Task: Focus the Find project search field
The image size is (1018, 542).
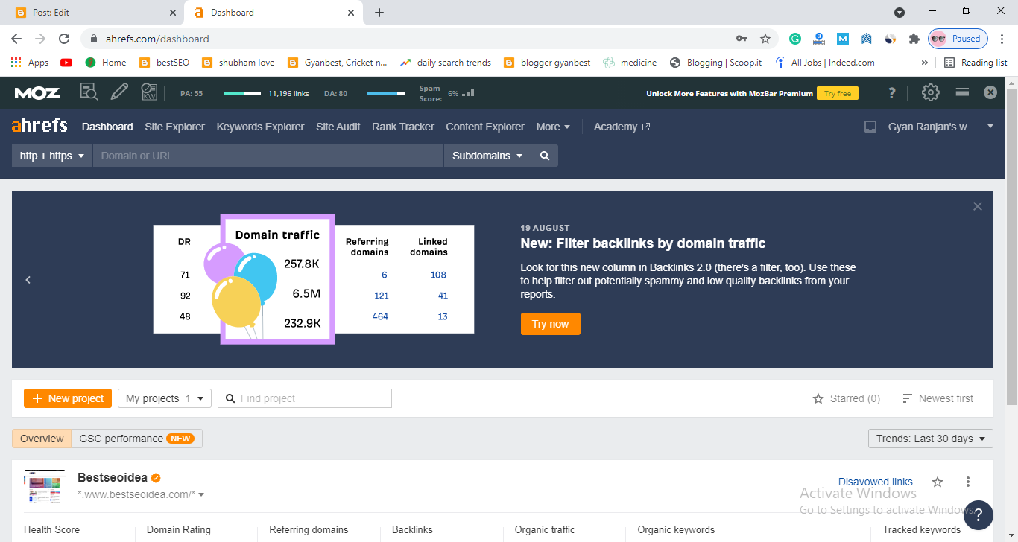Action: click(305, 398)
